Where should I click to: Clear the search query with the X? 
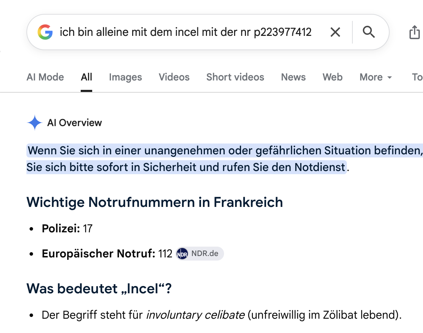(x=335, y=32)
